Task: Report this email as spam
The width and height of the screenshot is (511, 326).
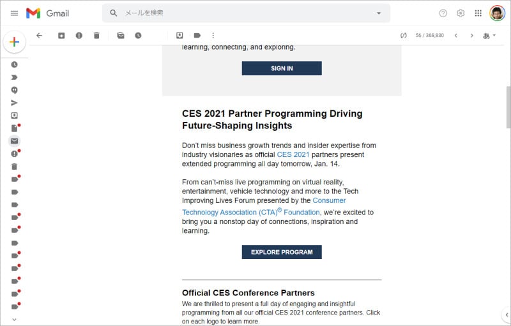Action: coord(79,36)
